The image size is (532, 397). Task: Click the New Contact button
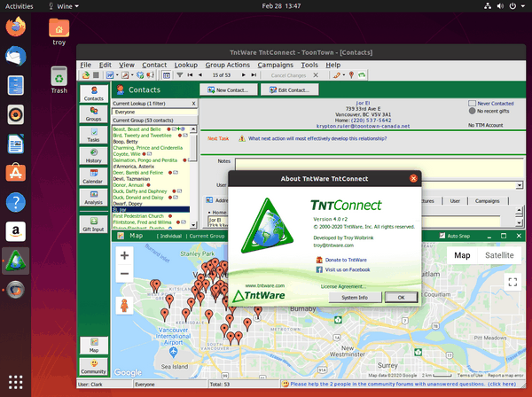pos(229,90)
